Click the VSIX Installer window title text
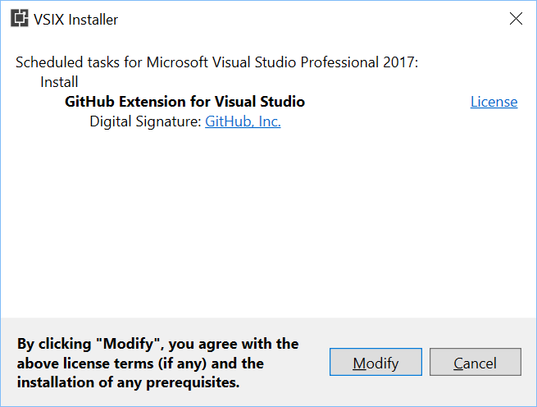 (75, 20)
